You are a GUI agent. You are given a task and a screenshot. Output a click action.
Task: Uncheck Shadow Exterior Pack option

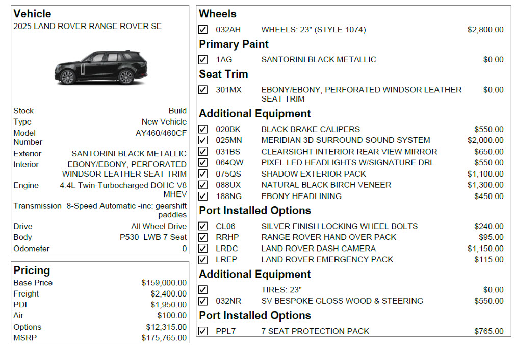tap(203, 174)
